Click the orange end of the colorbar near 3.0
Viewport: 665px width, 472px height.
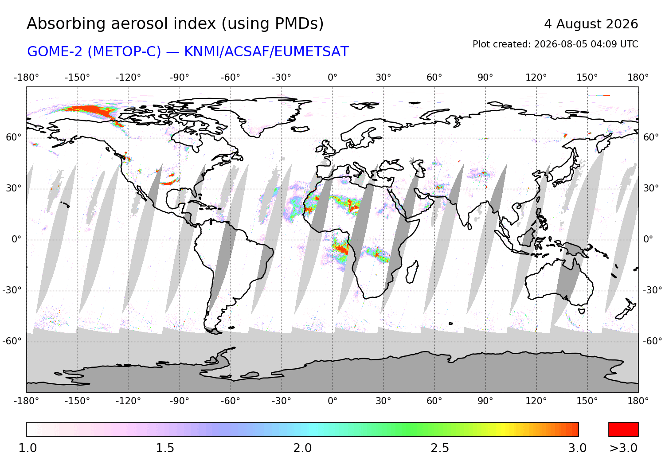pos(570,429)
